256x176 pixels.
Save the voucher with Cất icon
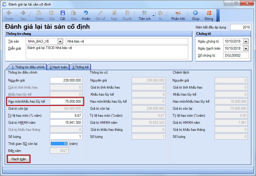(62, 13)
